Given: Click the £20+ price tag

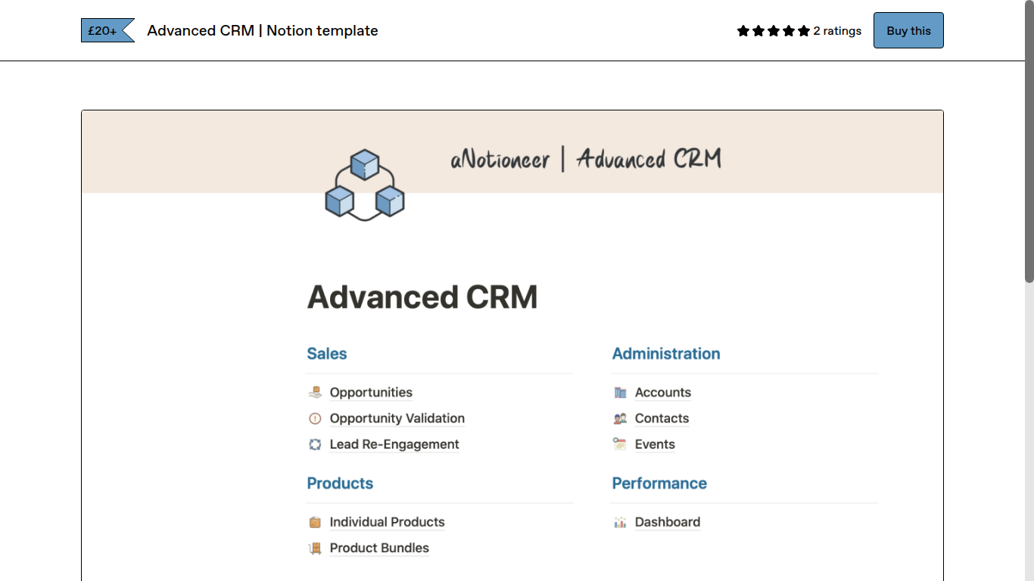Looking at the screenshot, I should click(107, 30).
